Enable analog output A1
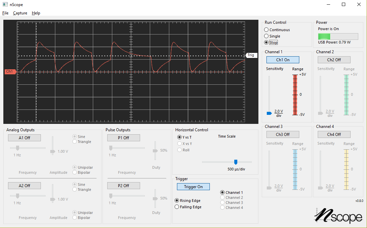 [24, 138]
